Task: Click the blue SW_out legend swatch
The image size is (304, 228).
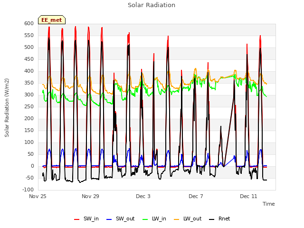Action: (x=109, y=219)
